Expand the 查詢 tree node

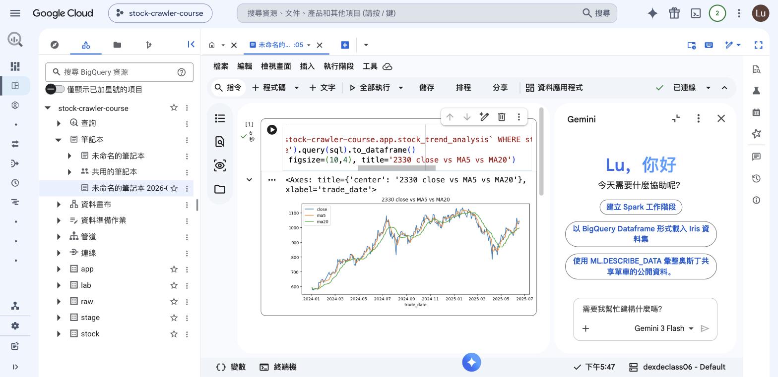point(59,123)
